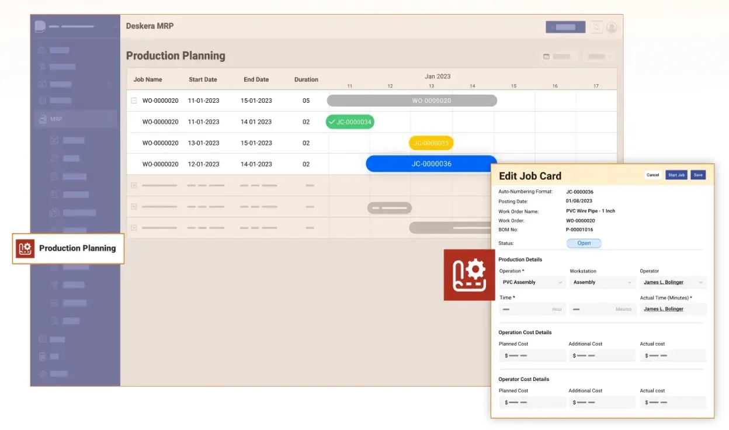Click the user profile avatar icon
The image size is (729, 430).
(x=612, y=27)
